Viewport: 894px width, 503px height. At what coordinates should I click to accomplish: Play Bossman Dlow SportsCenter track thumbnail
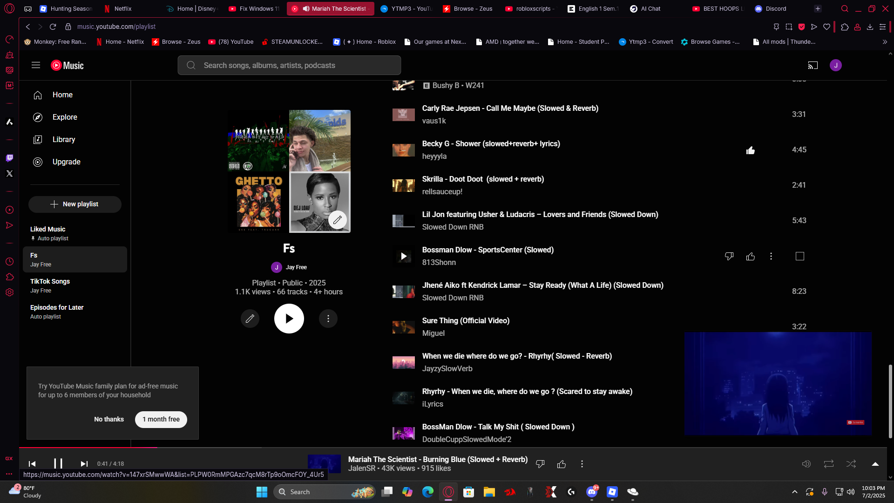coord(404,256)
